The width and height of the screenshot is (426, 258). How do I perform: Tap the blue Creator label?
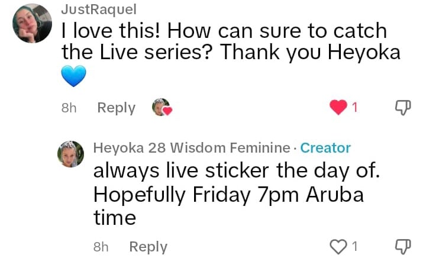[325, 148]
